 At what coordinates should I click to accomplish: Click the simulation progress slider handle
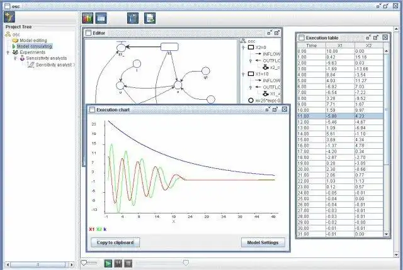(x=186, y=263)
